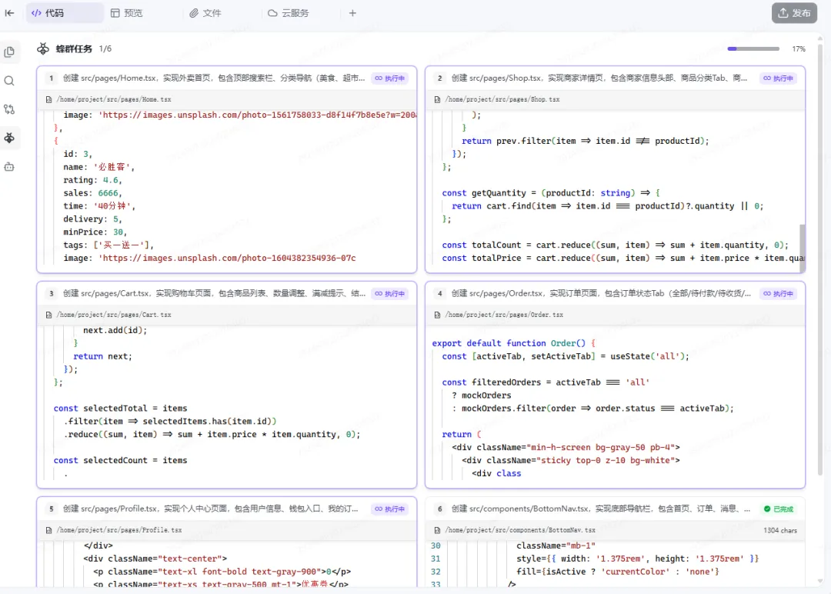Screen dimensions: 831x594
Task: Click the return next; line in Cart.tsx
Action: coord(103,356)
